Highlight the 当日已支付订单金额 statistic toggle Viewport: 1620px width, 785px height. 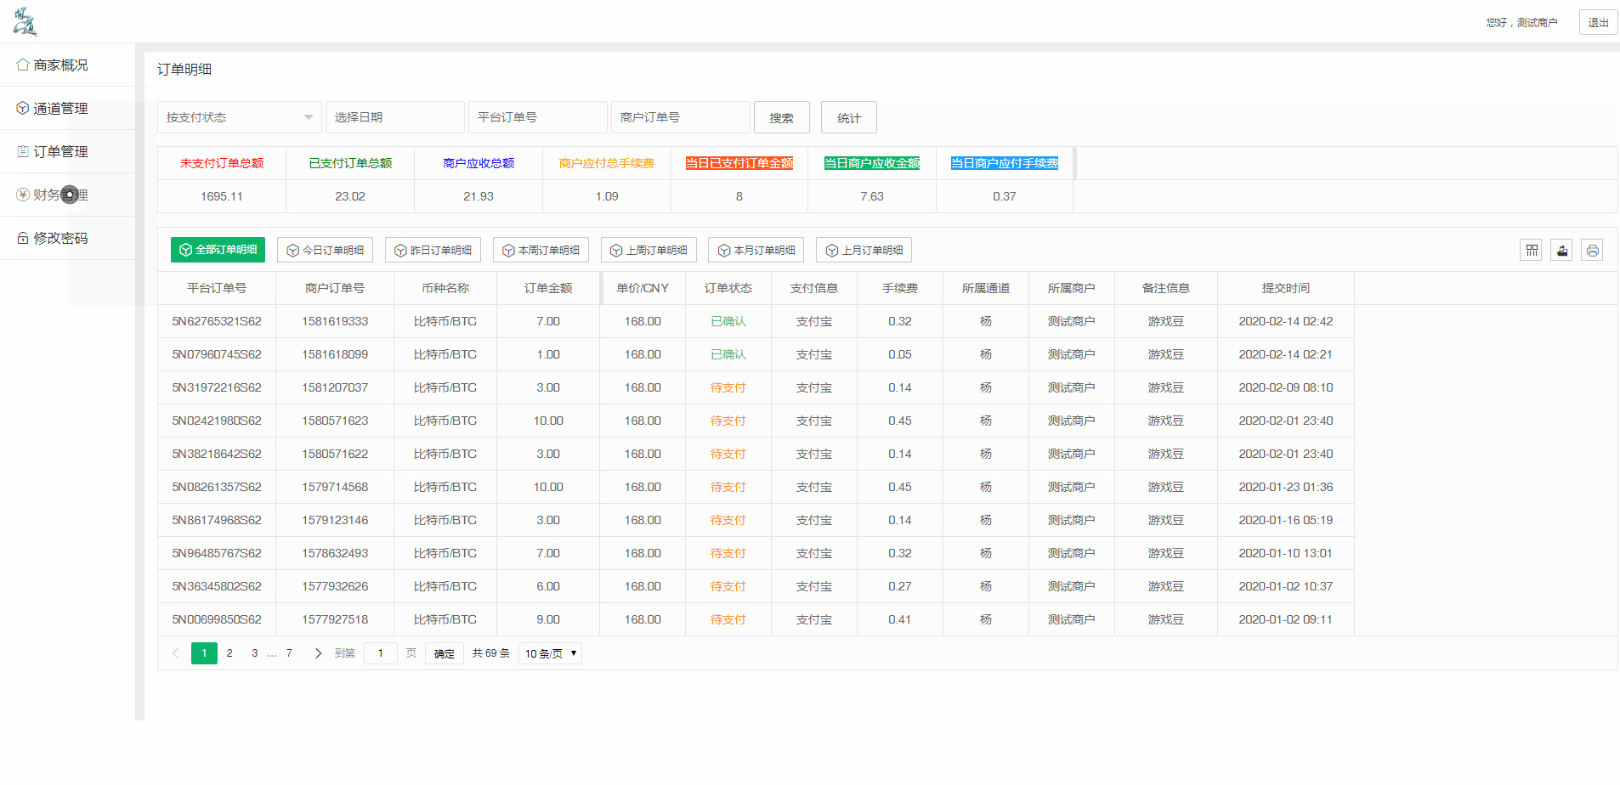(739, 162)
